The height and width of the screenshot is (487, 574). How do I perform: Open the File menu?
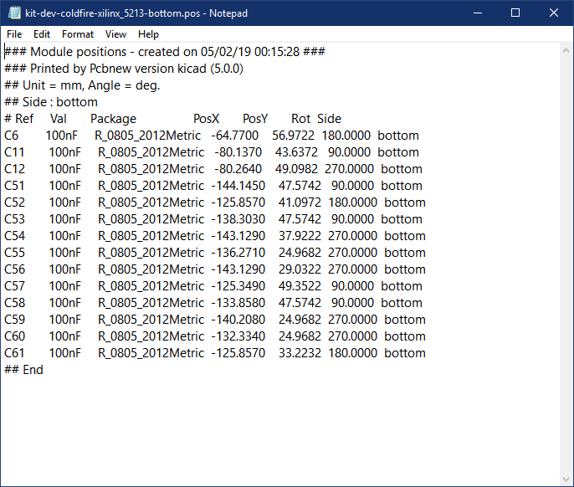14,34
